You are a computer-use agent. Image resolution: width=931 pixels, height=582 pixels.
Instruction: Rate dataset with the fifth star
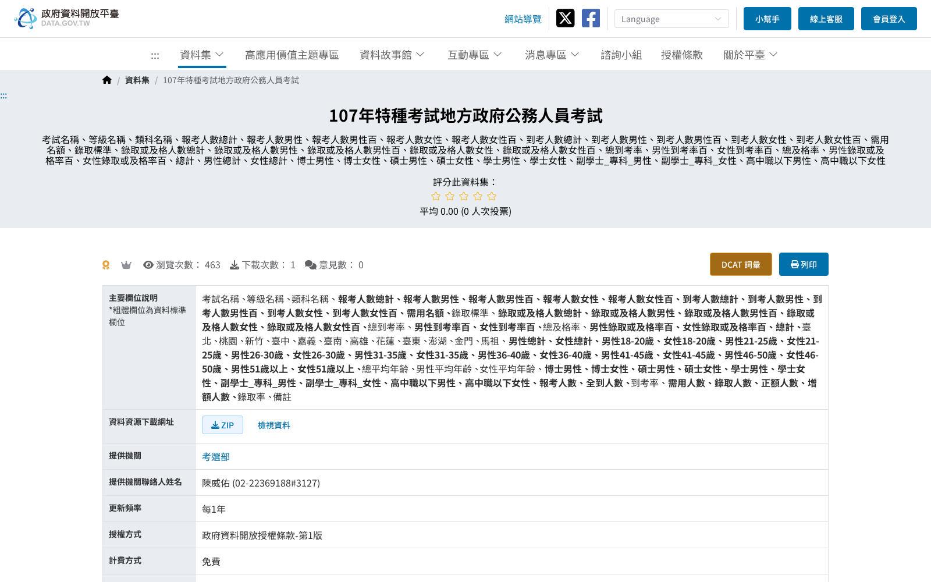coord(492,196)
